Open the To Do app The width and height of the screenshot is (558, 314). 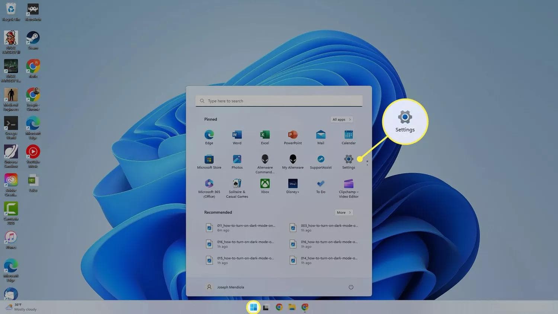click(x=321, y=186)
